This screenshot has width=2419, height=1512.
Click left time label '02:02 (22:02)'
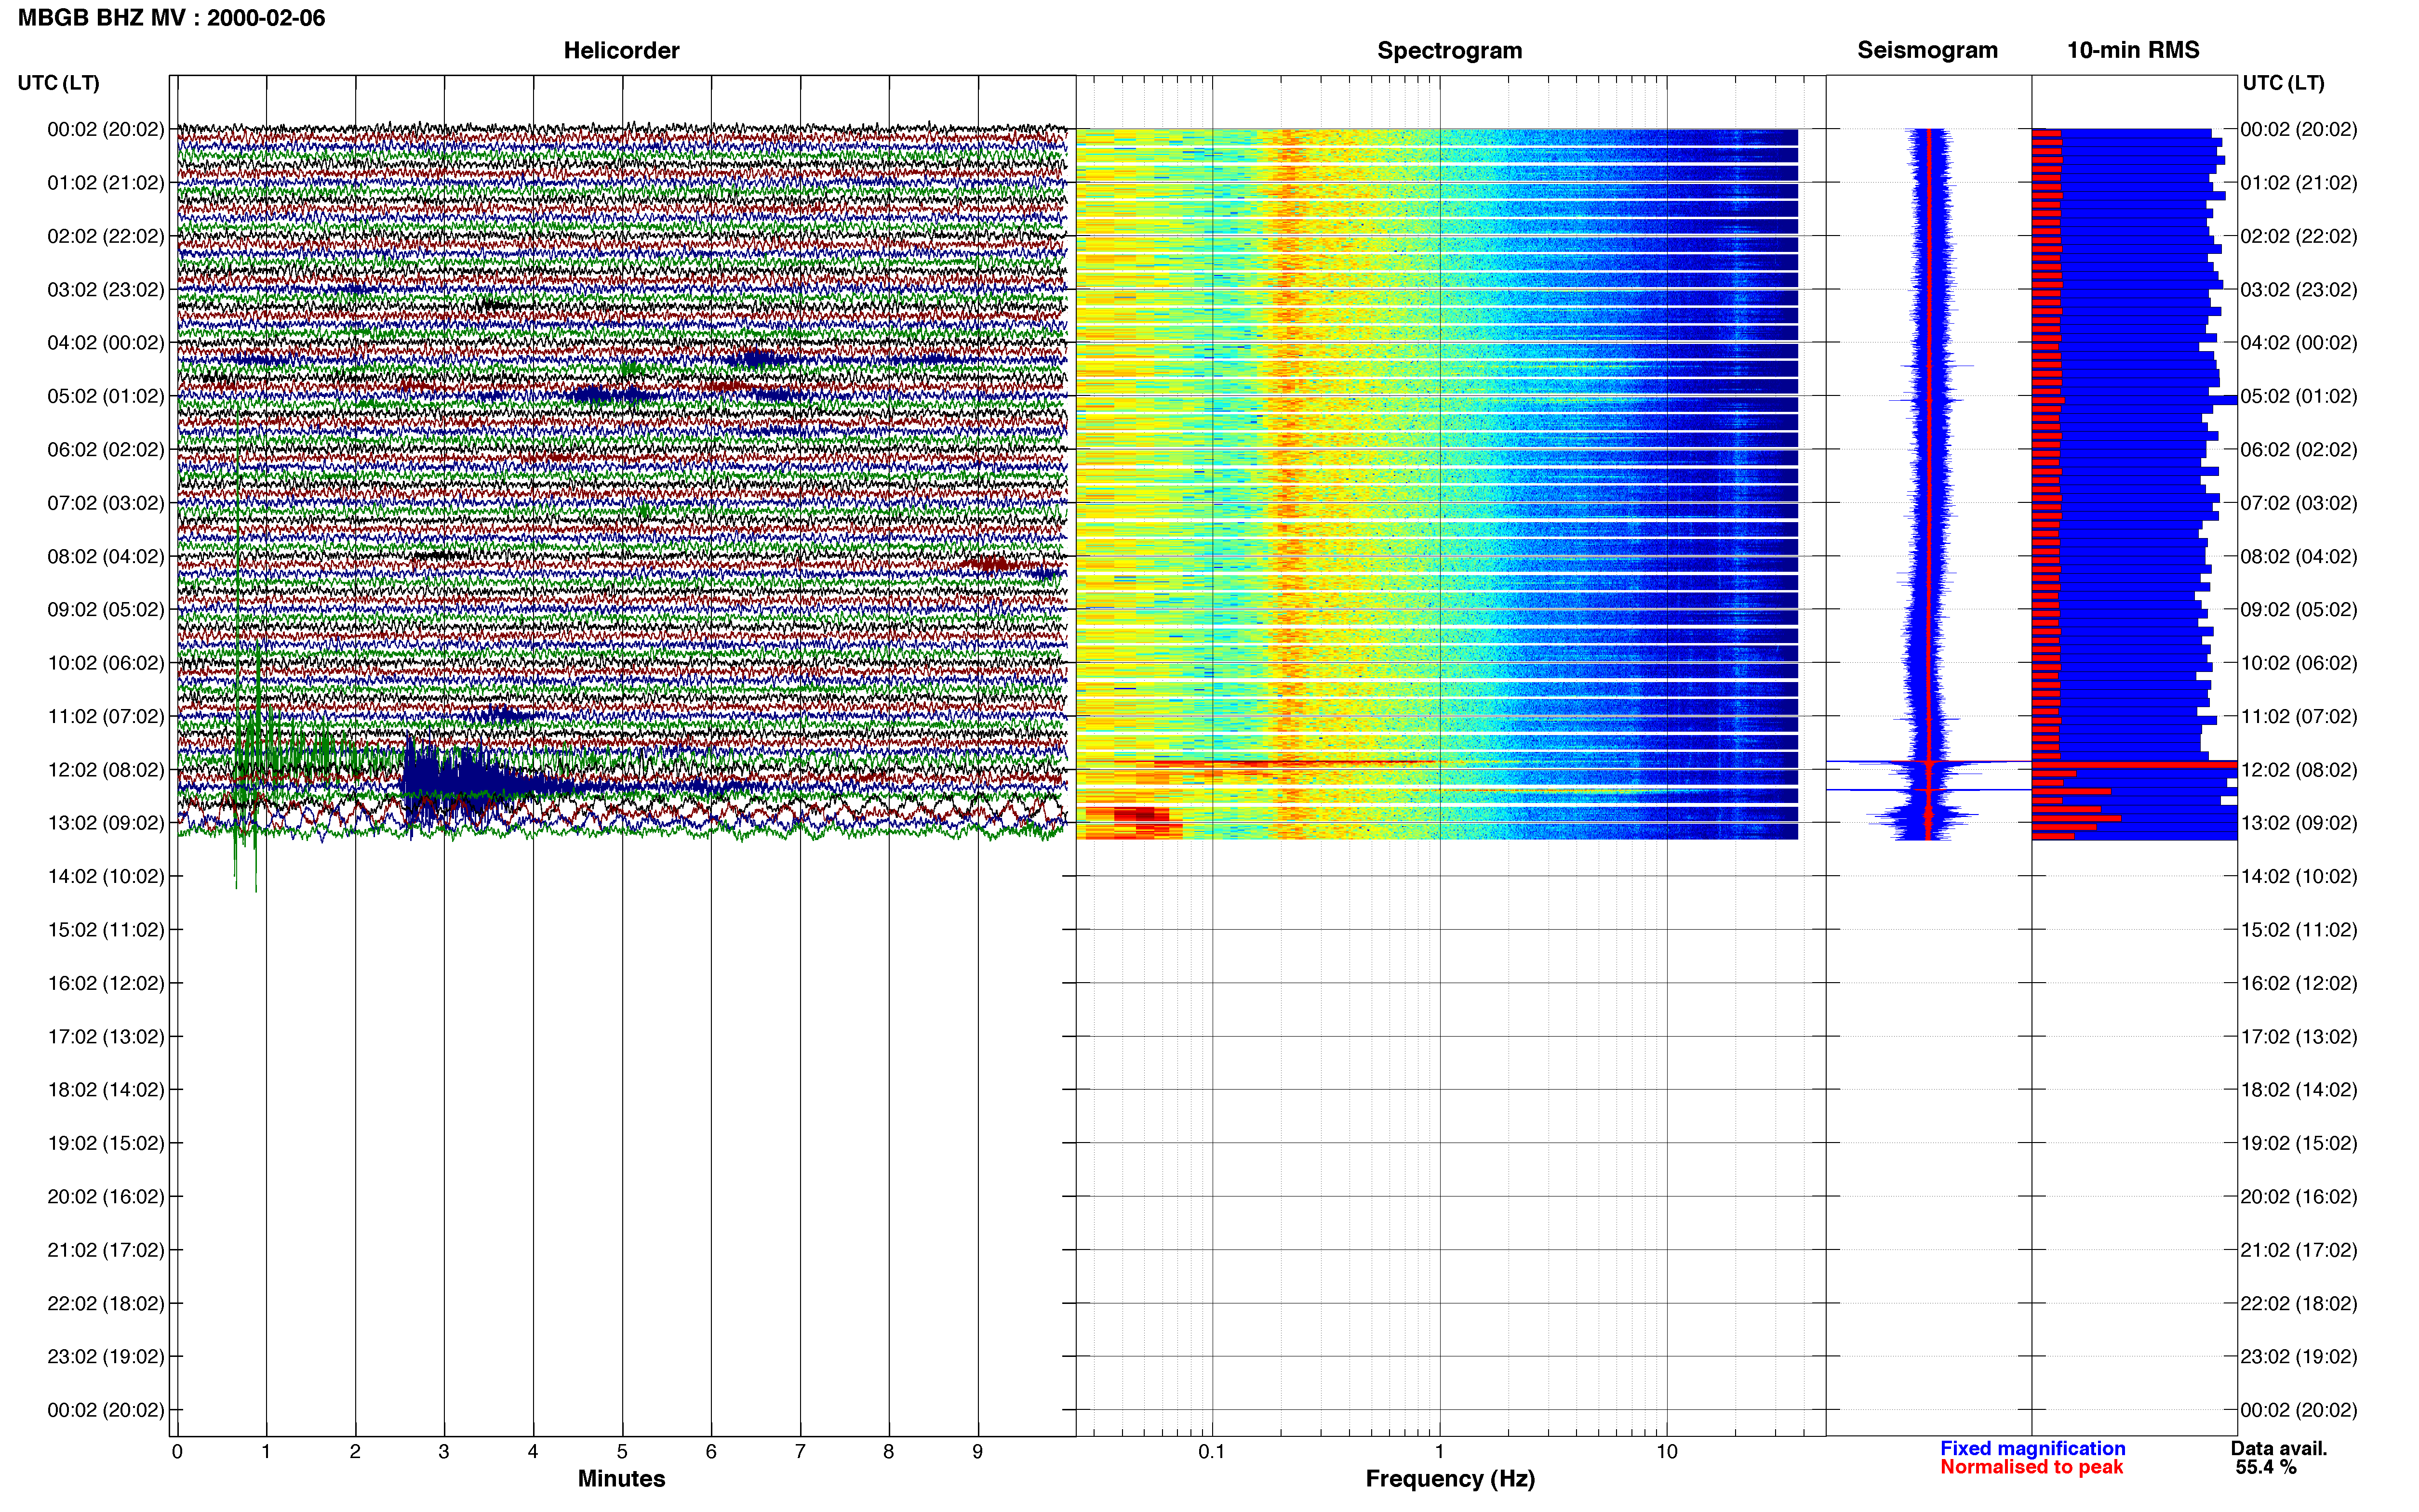pos(105,236)
